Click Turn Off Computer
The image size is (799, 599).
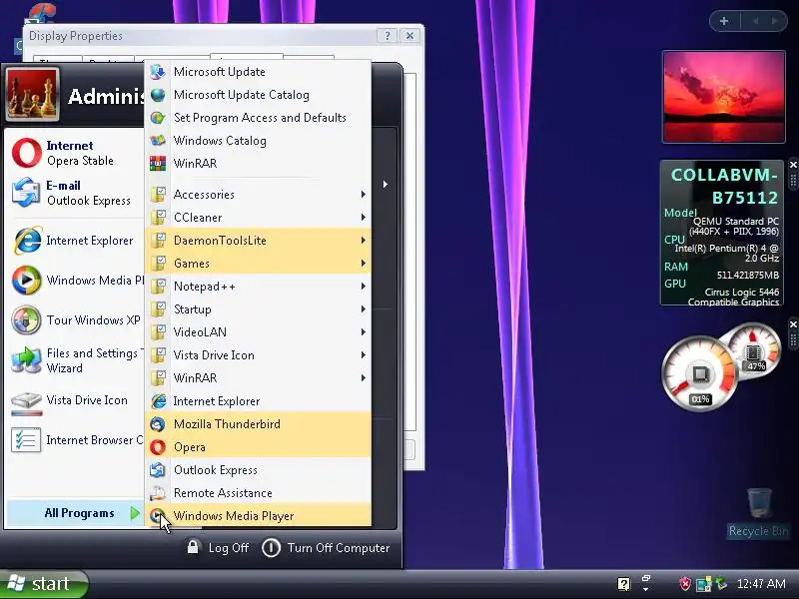[327, 548]
